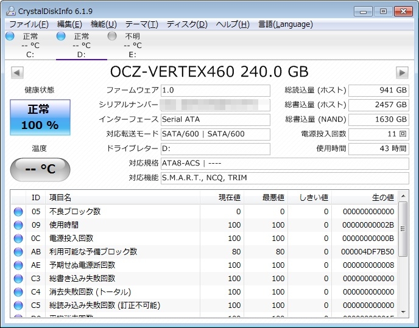Image resolution: width=419 pixels, height=328 pixels.
Task: Open the ファイル(F) menu
Action: pos(29,24)
